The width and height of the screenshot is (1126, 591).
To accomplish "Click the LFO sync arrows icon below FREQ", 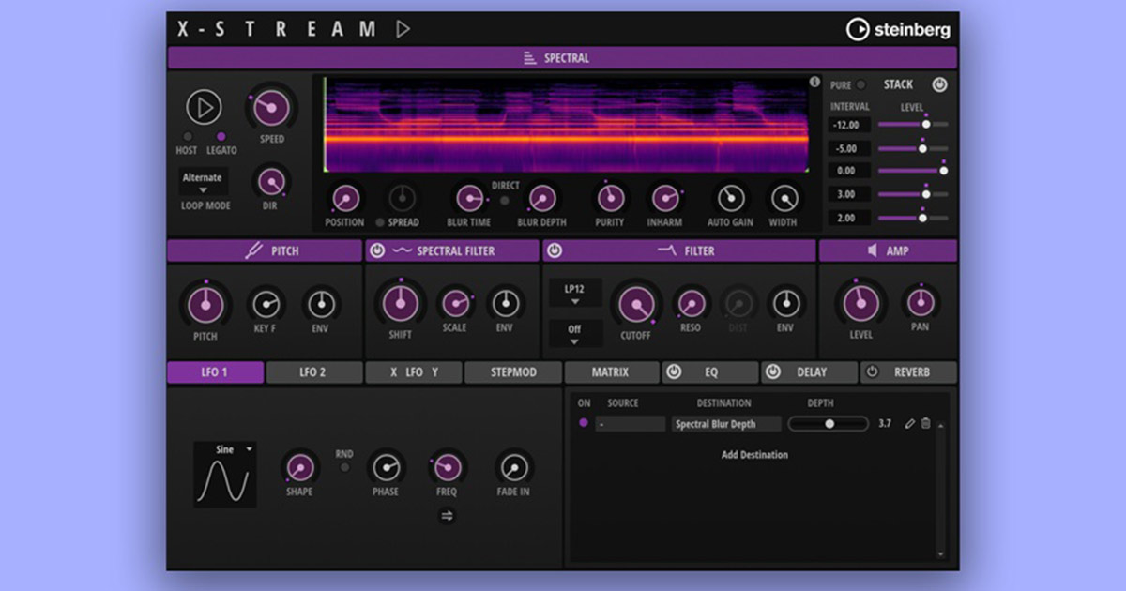I will [x=447, y=515].
